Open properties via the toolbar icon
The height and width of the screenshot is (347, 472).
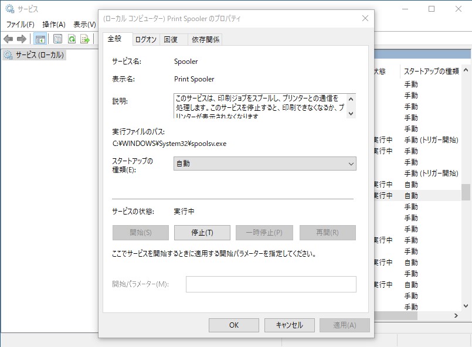tap(56, 39)
